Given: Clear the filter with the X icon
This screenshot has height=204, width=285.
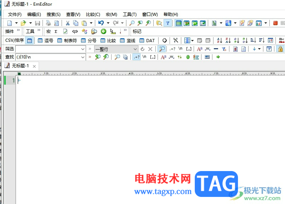Looking at the screenshot, I should point(150,49).
